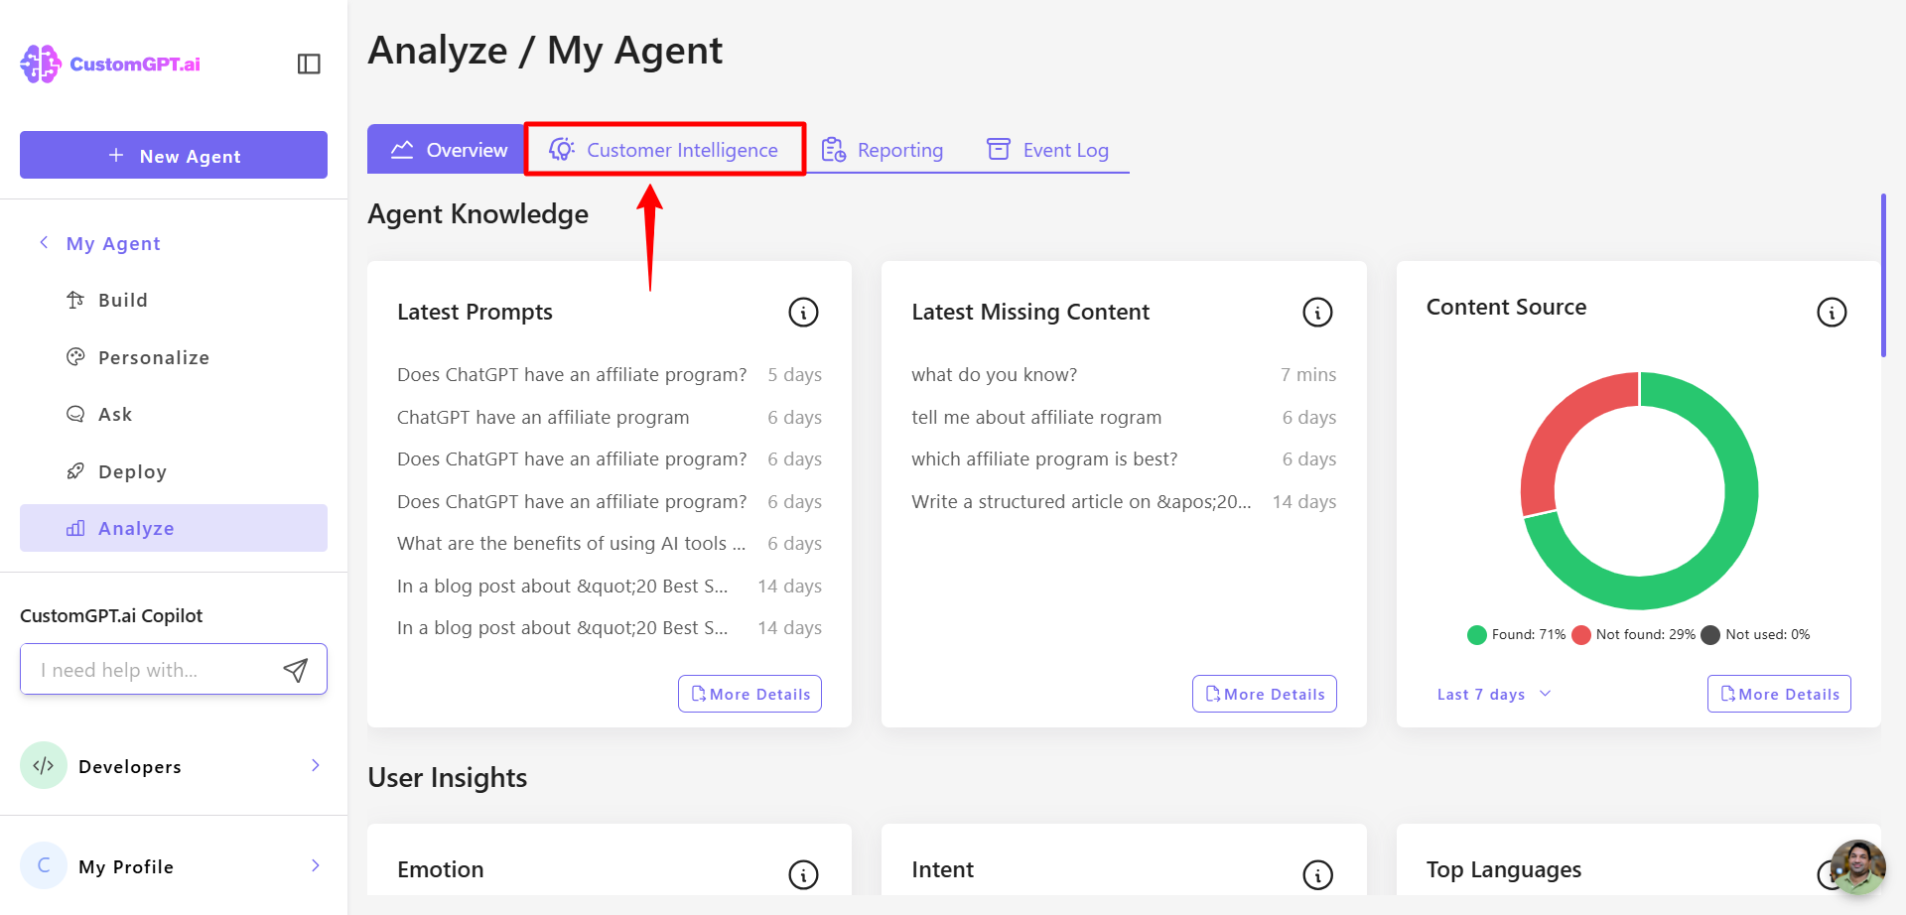
Task: Click the '7 mins' timestamp
Action: 1307,375
